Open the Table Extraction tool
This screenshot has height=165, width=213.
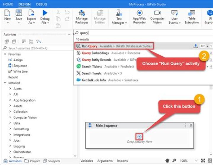192,17
